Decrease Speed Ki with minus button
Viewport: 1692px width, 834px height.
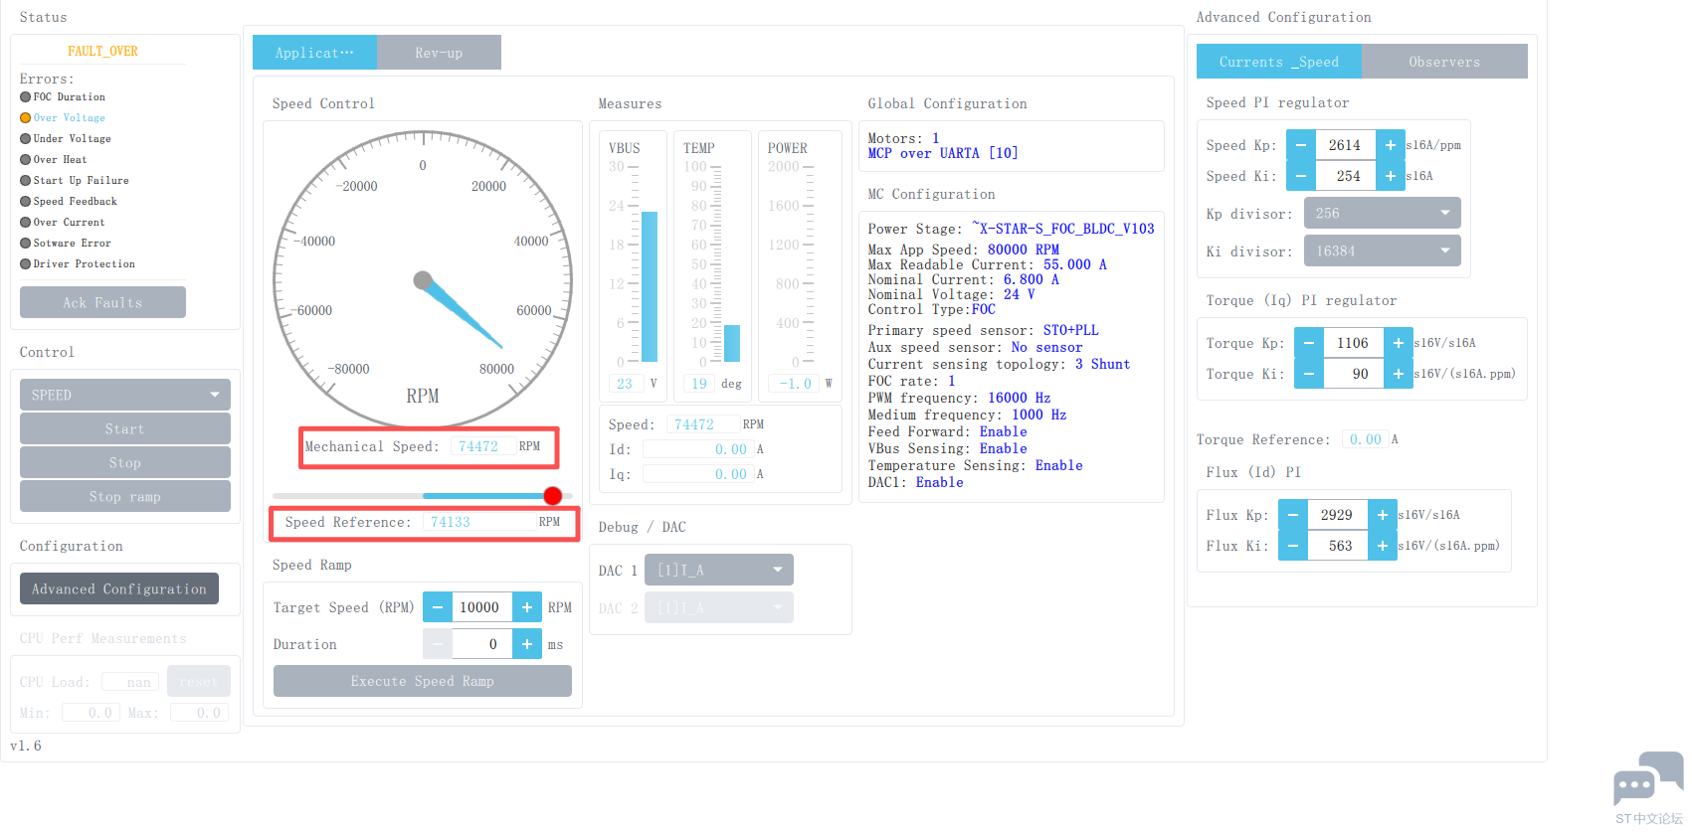[x=1300, y=176]
